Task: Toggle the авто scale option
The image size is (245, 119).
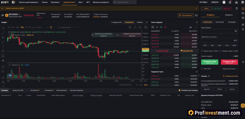Action: click(146, 85)
